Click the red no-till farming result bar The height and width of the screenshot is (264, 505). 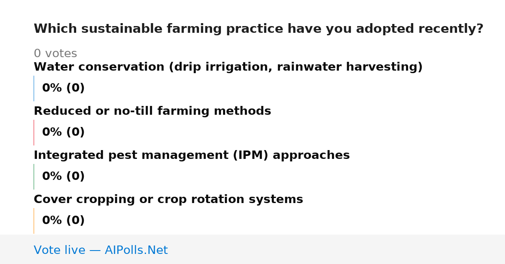(34, 132)
